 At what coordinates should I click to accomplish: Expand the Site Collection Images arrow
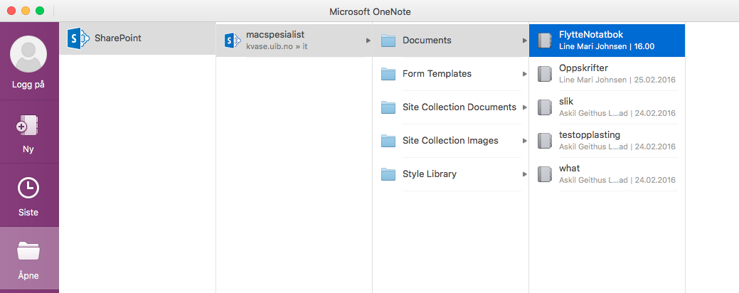(524, 141)
